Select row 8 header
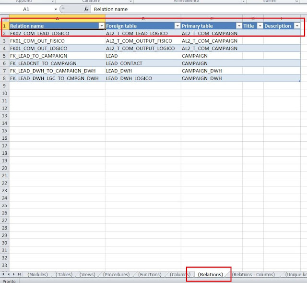Viewport: 307px width, 283px height. coord(4,78)
